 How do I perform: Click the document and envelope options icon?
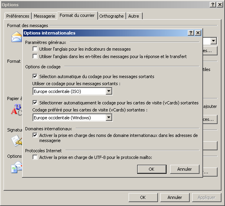[16, 168]
